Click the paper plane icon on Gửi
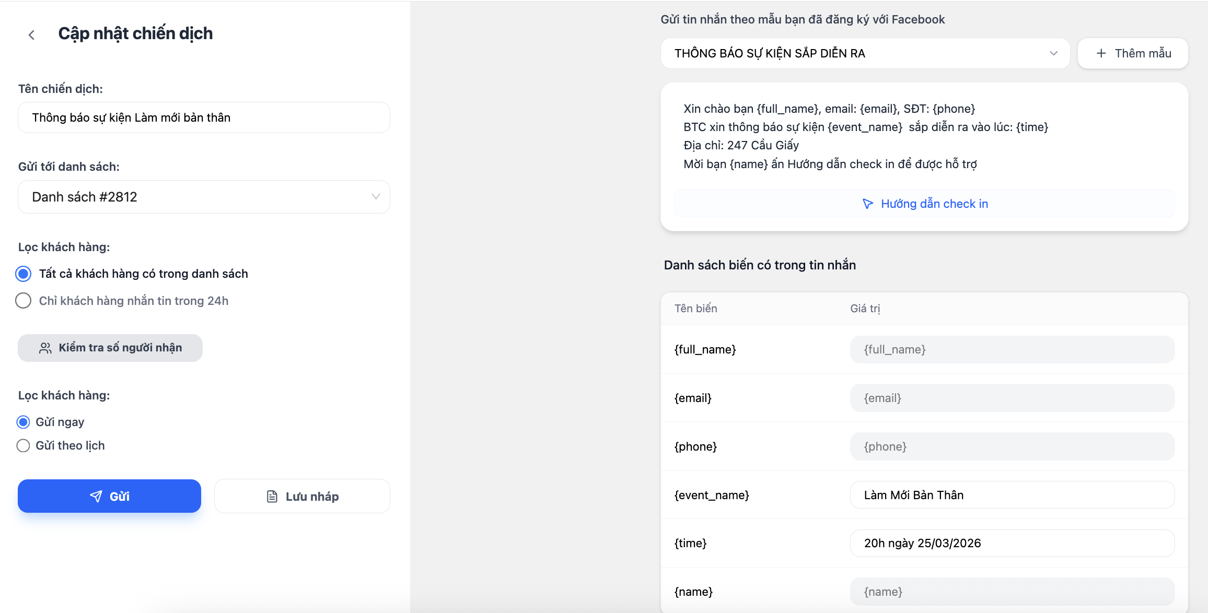Screen dimensions: 1208x613 click(96, 496)
